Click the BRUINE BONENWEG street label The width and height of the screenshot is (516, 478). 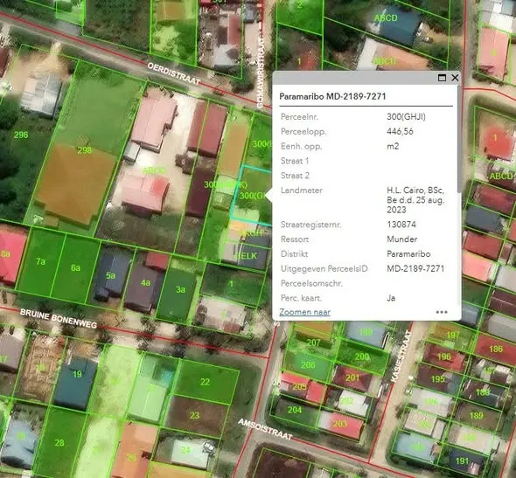click(59, 318)
